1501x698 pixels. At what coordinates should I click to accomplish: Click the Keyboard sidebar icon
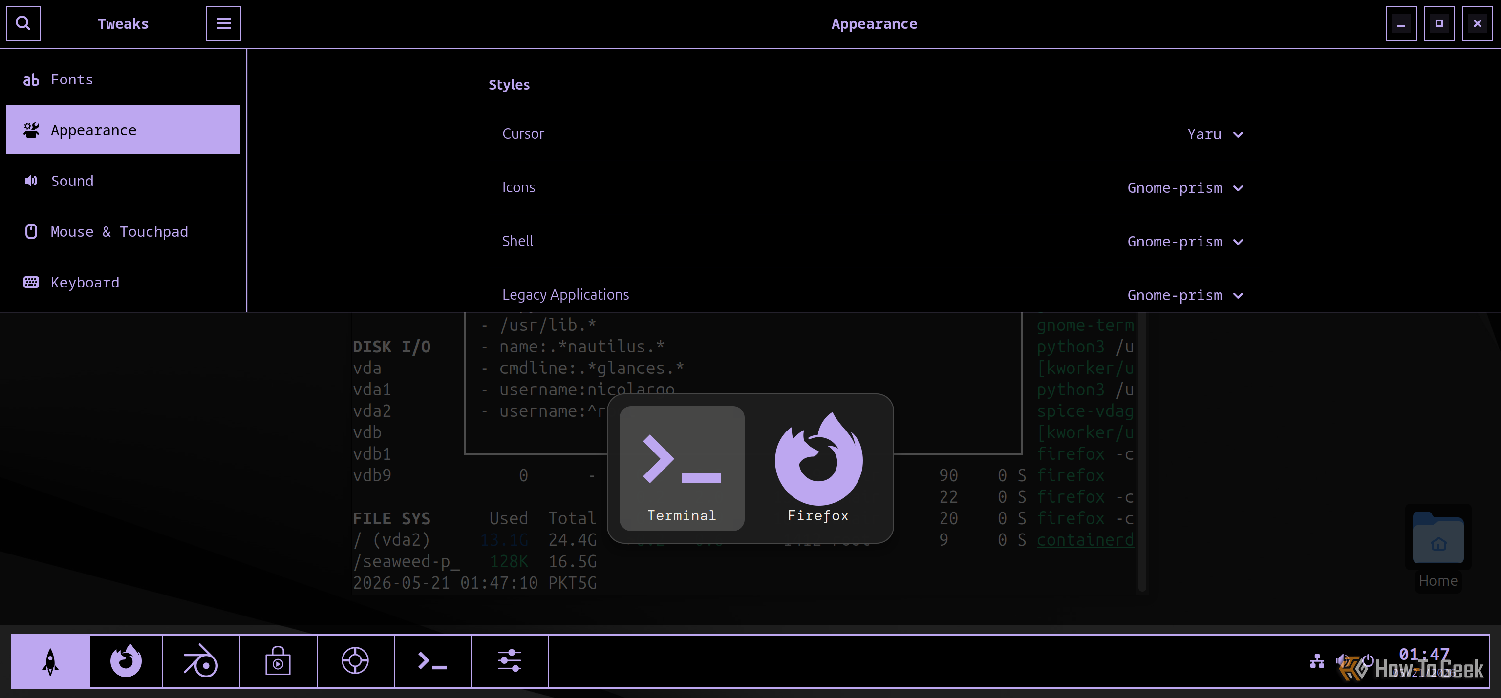(31, 282)
